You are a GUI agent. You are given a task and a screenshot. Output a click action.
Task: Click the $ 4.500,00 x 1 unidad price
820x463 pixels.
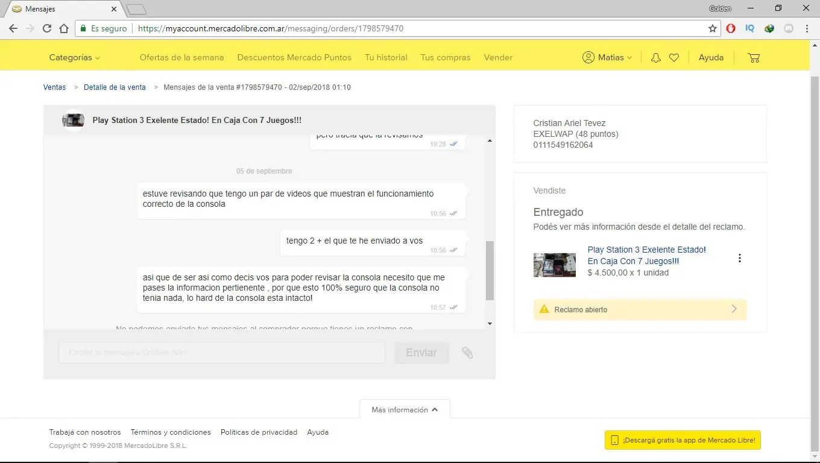tap(628, 272)
